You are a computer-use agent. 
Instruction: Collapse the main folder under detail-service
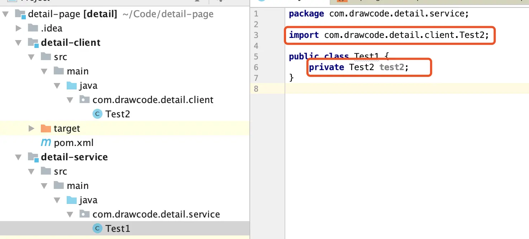pos(44,186)
